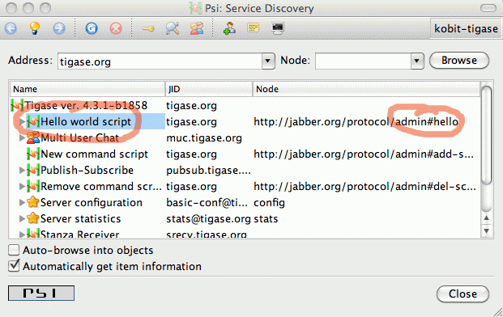
Task: Enable Auto-browse into objects checkbox
Action: click(14, 250)
